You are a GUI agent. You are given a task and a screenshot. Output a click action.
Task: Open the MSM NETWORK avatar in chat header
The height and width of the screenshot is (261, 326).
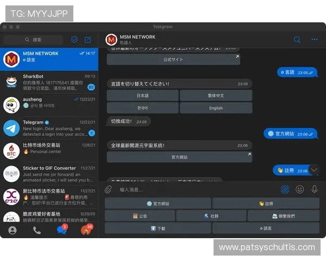[x=111, y=40]
